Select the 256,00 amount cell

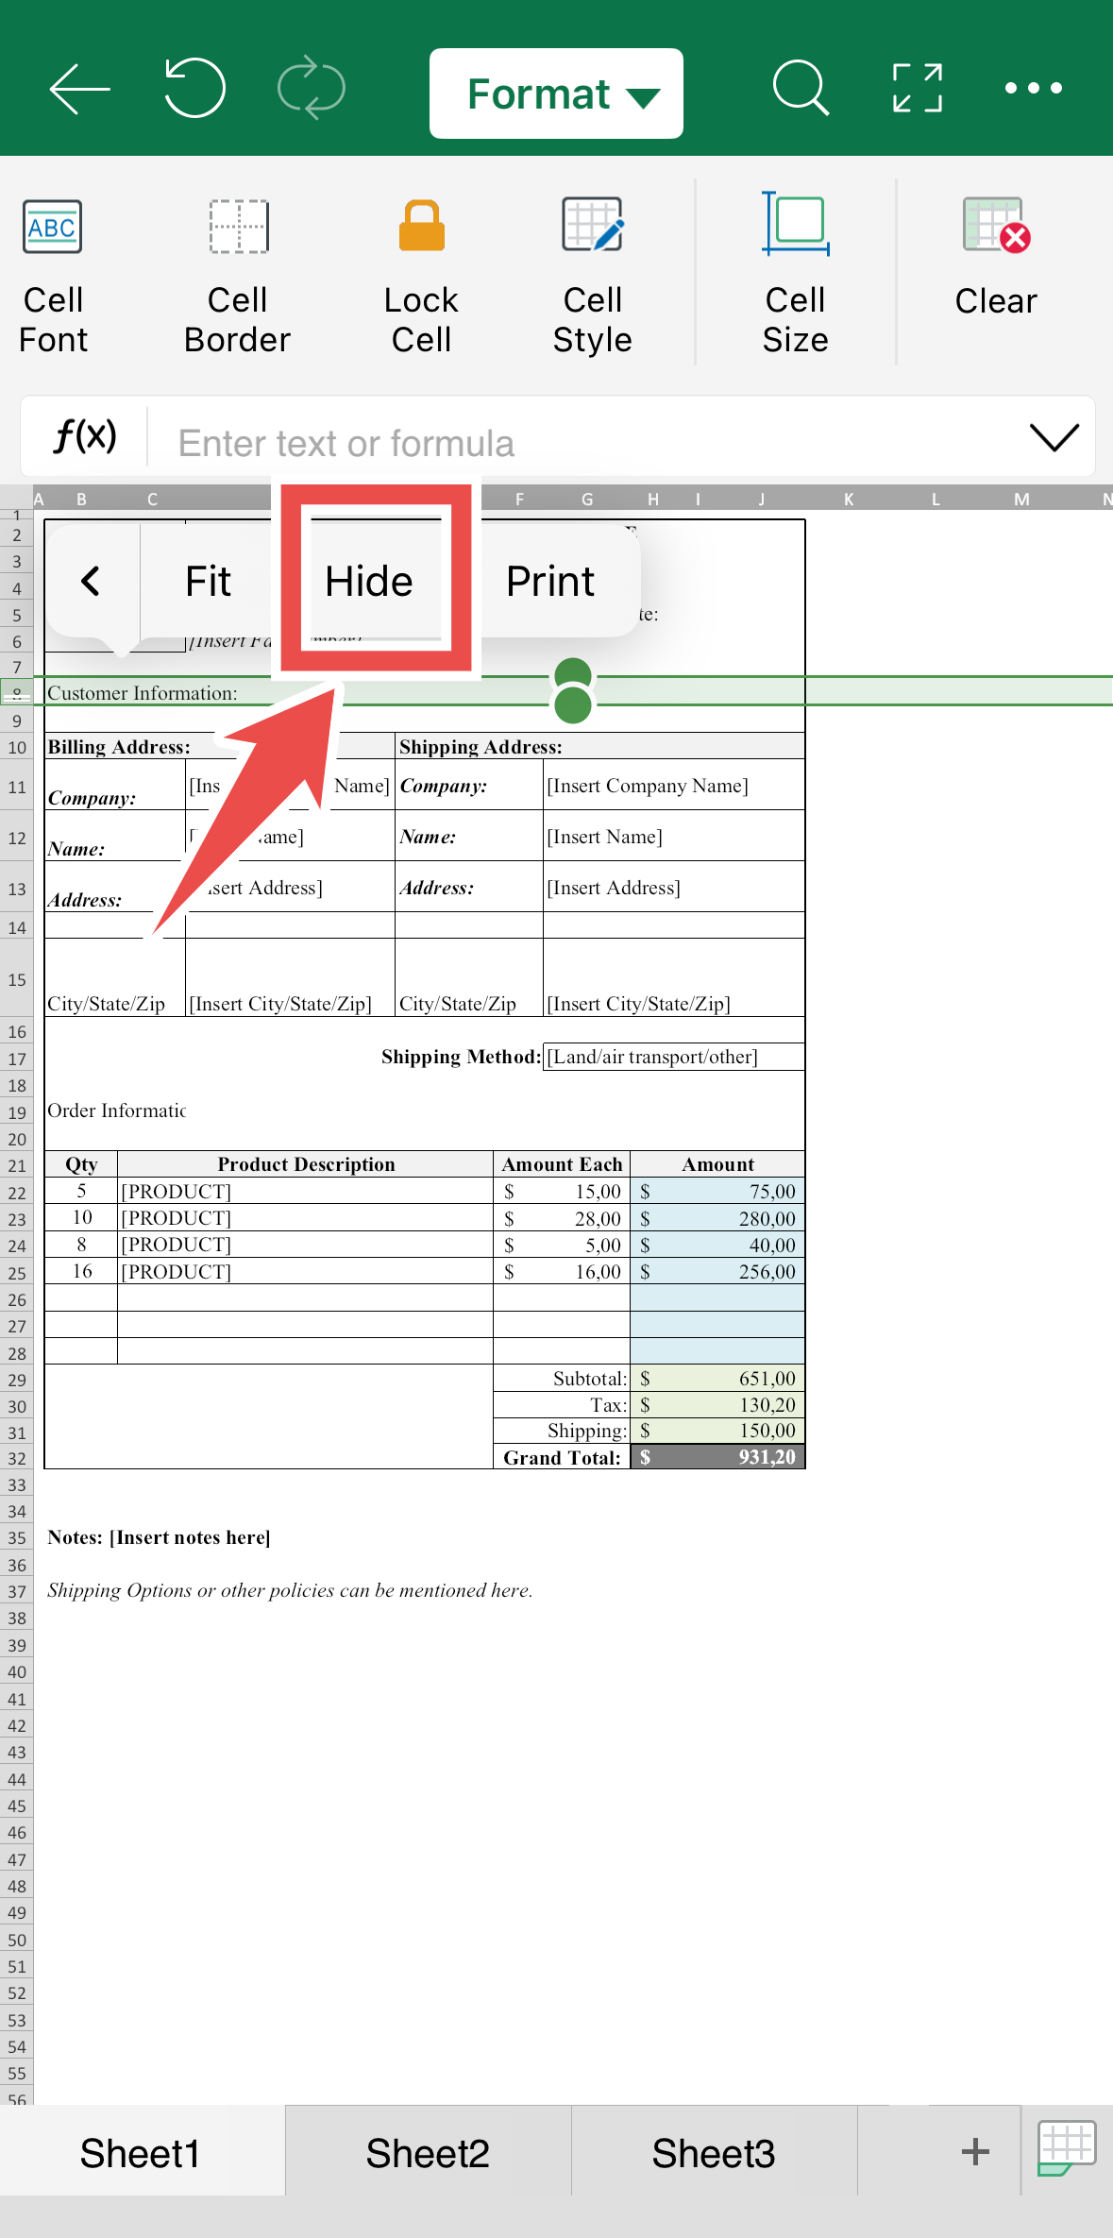[717, 1271]
